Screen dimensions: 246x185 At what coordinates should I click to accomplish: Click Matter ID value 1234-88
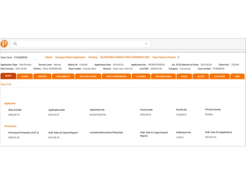[83, 65]
